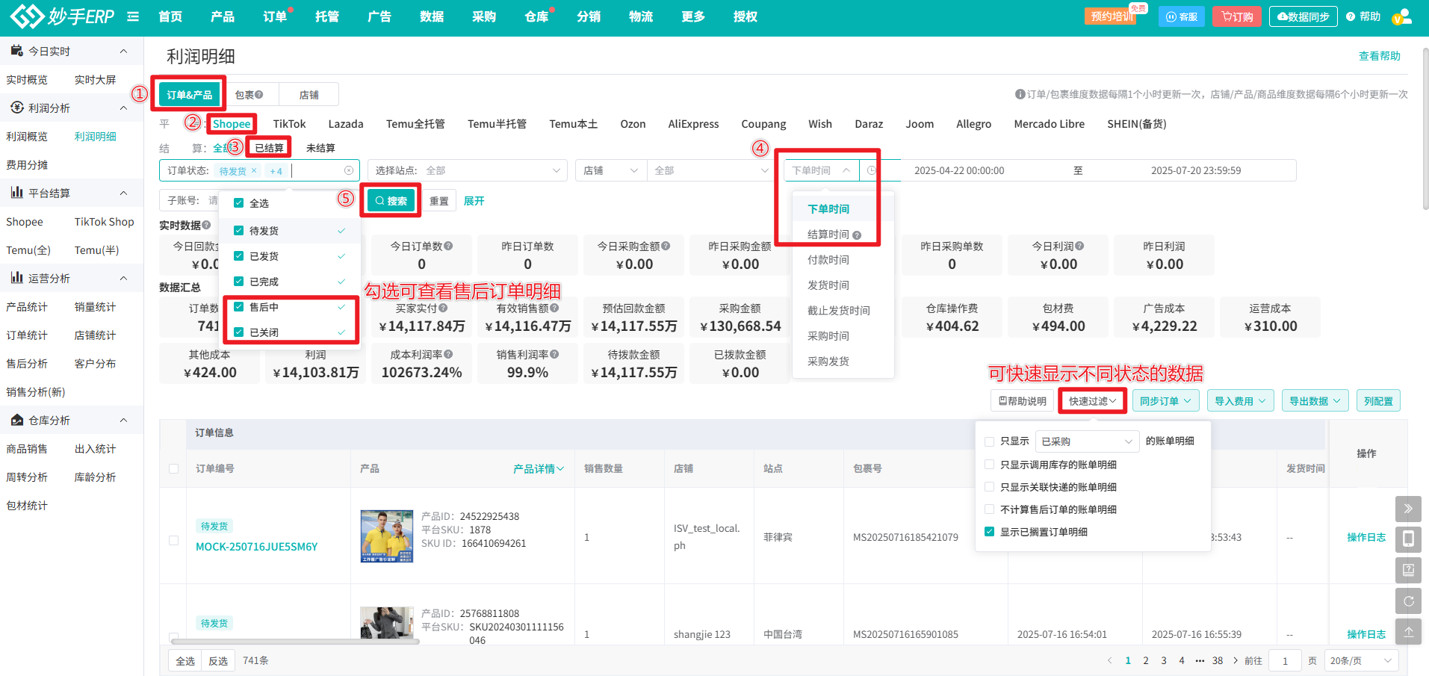
Task: Go to previous page arrow
Action: coord(1110,660)
